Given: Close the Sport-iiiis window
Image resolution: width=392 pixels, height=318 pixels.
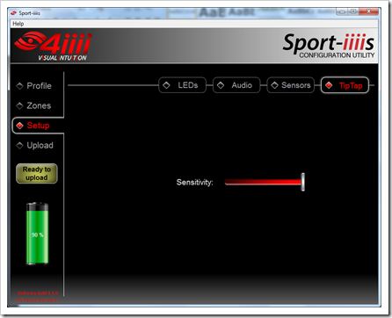Looking at the screenshot, I should point(368,11).
